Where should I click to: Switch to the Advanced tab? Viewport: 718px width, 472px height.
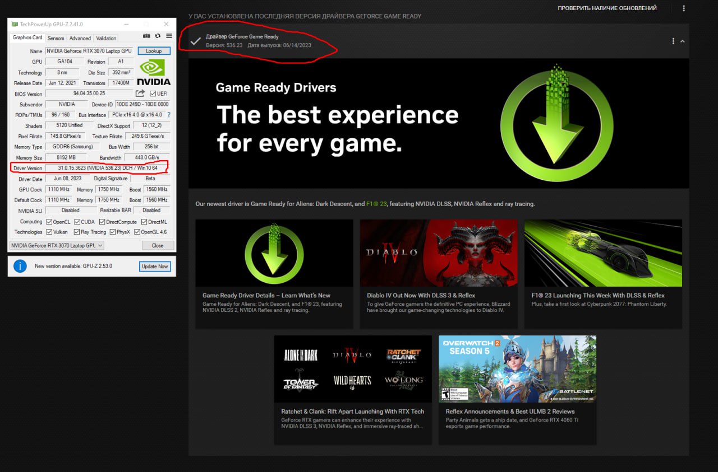80,38
